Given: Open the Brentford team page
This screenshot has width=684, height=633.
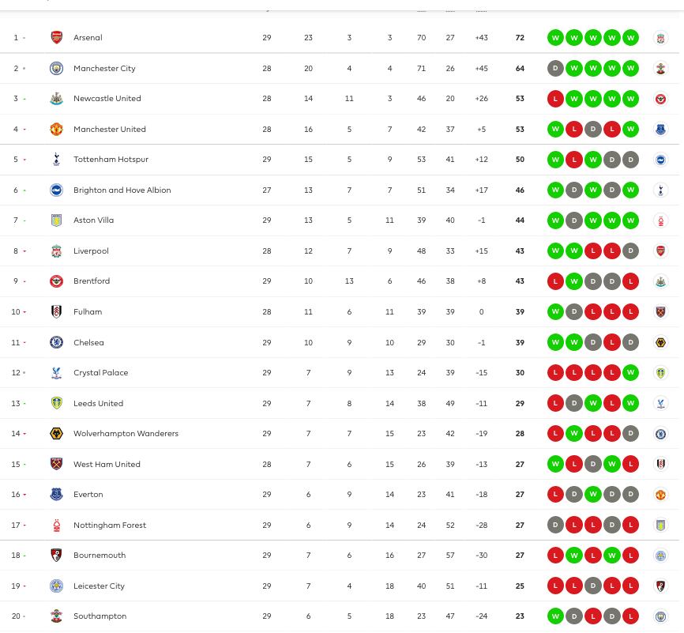Looking at the screenshot, I should (92, 281).
